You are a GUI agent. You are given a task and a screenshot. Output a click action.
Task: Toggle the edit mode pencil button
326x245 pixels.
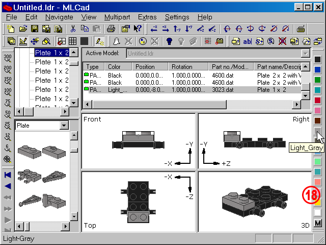coord(23,41)
